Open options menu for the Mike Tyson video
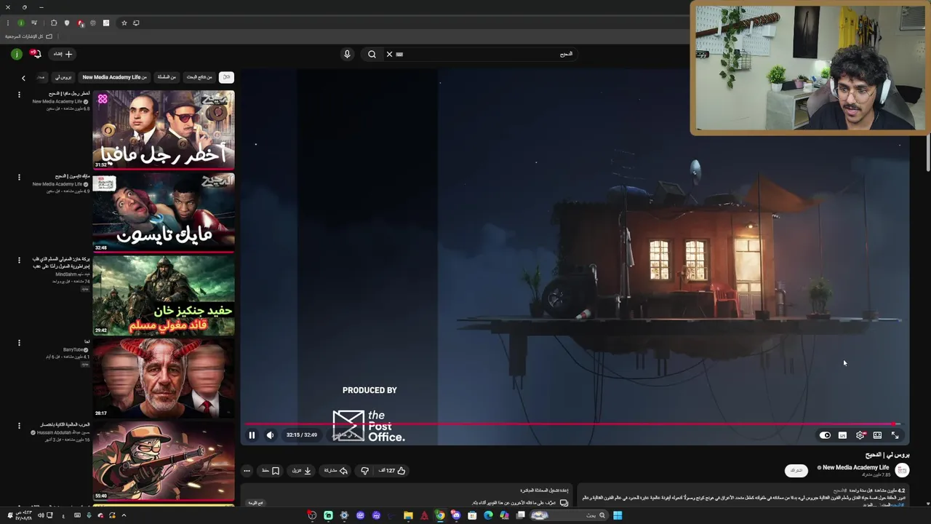 tap(19, 178)
